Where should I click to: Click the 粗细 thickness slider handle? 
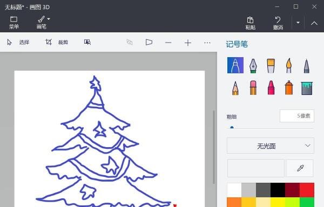[x=232, y=128]
